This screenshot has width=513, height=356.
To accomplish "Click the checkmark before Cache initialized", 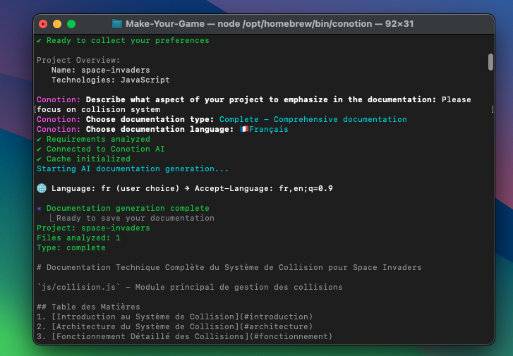I will click(x=40, y=159).
